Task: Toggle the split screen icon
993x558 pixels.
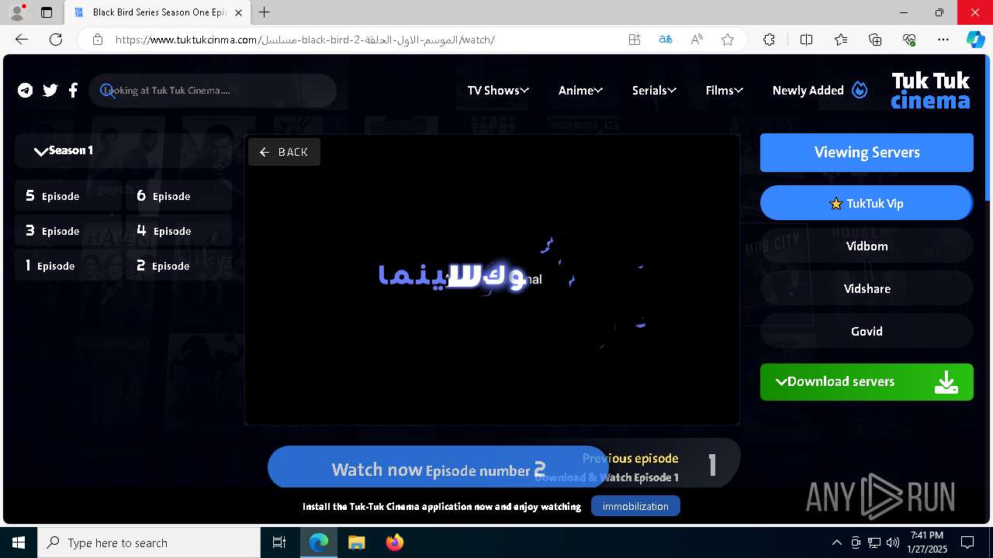Action: [806, 40]
